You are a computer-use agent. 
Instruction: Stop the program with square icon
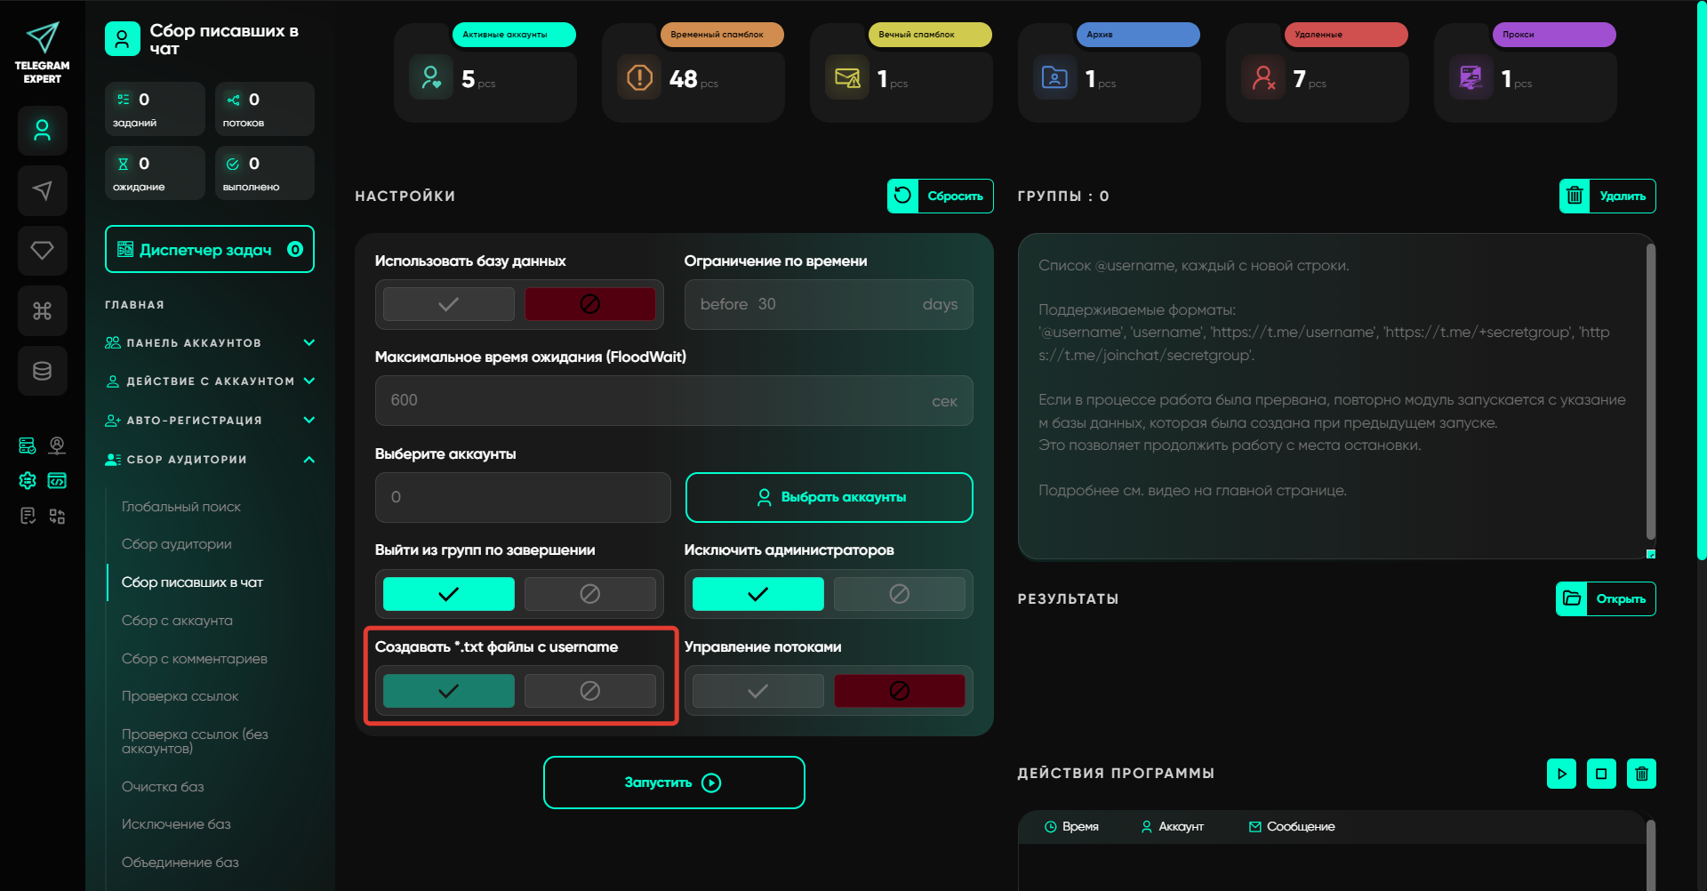point(1601,774)
